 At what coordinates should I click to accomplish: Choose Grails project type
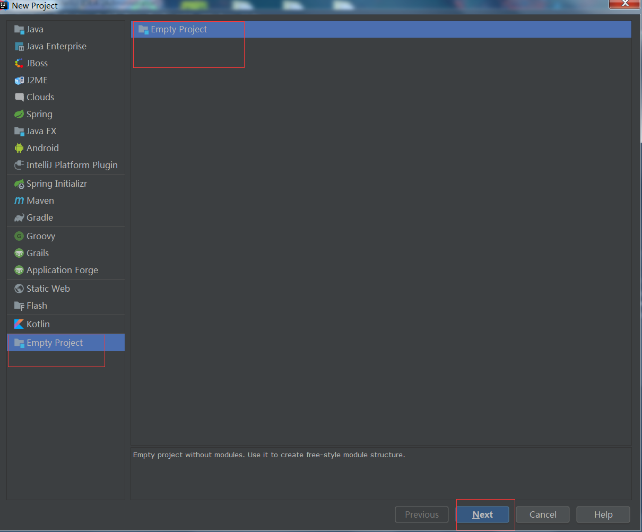[x=66, y=254]
